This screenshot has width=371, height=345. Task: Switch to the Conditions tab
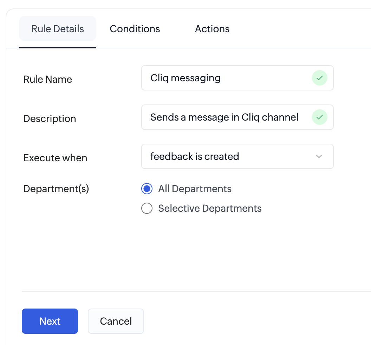(x=135, y=29)
